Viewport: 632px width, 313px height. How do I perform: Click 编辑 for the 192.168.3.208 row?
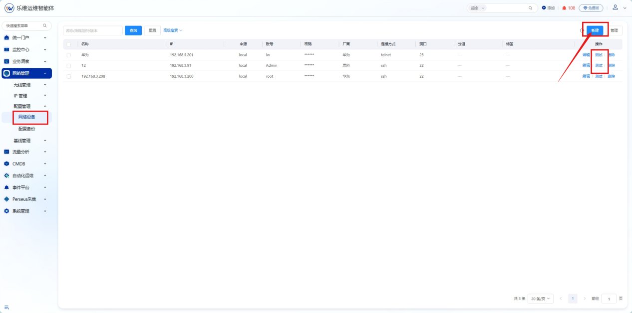click(586, 76)
